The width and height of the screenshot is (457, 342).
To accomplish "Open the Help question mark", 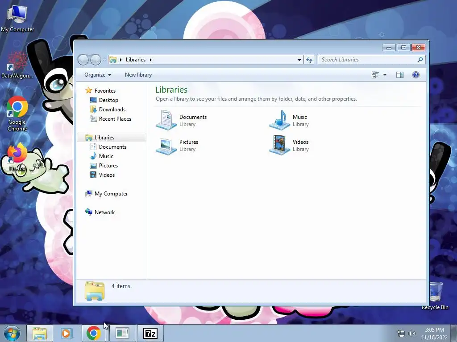I will point(416,75).
